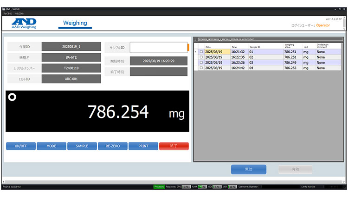This screenshot has width=348, height=197.
Task: Check the box for sample 02 row
Action: click(x=201, y=57)
